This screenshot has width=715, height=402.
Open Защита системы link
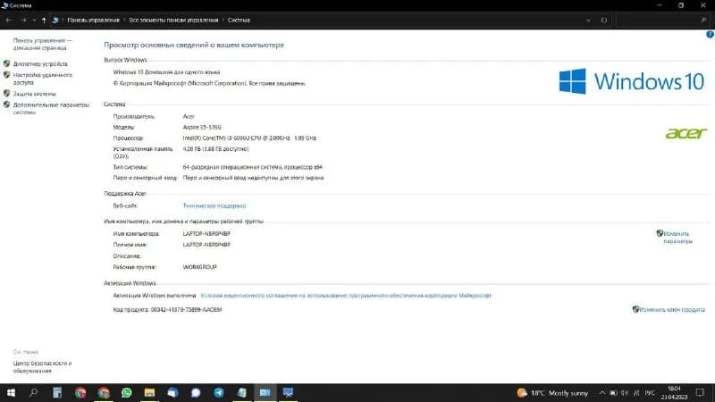pos(34,94)
